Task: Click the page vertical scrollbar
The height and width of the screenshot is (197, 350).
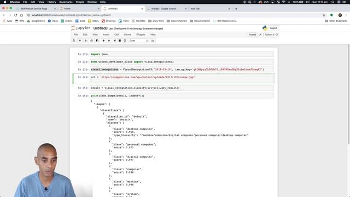Action: click(348, 94)
